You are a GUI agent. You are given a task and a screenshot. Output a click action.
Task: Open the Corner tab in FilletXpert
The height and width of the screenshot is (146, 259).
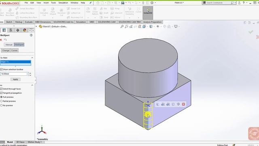coord(15,50)
